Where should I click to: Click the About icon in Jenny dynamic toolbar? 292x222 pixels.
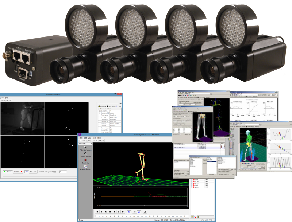click(x=103, y=141)
